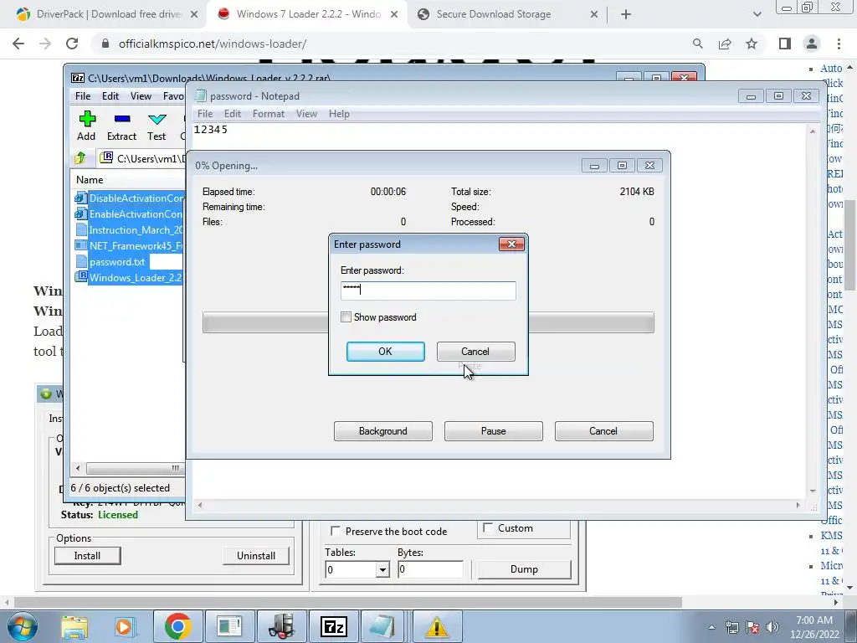The width and height of the screenshot is (857, 643).
Task: Click the Dump button on the webpage
Action: tap(524, 569)
